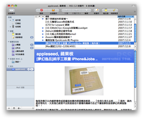Image resolution: width=143 pixels, height=119 pixels.
Task: Click the message list scroll down arrow
Action: click(135, 46)
